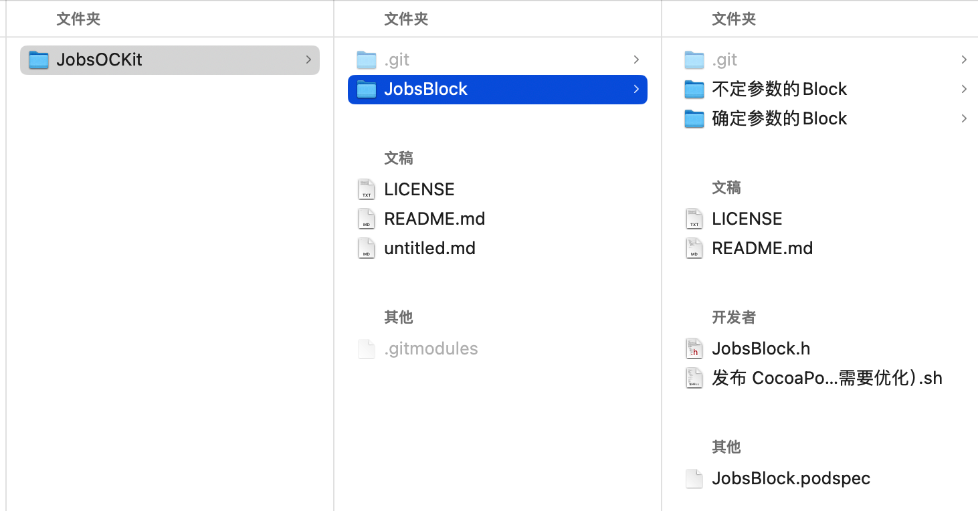Image resolution: width=978 pixels, height=511 pixels.
Task: Click the 开发者 group header
Action: [734, 317]
